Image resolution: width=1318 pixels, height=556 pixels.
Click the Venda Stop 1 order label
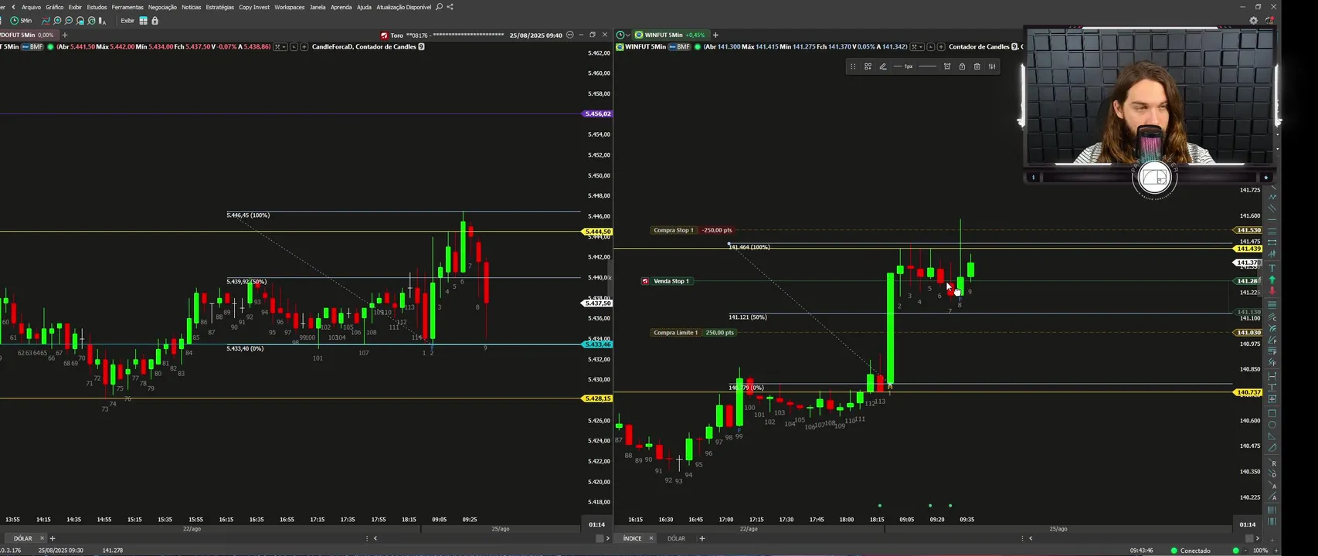(x=671, y=281)
